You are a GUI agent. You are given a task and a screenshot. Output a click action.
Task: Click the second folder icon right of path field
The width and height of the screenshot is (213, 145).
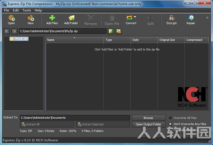(119, 31)
